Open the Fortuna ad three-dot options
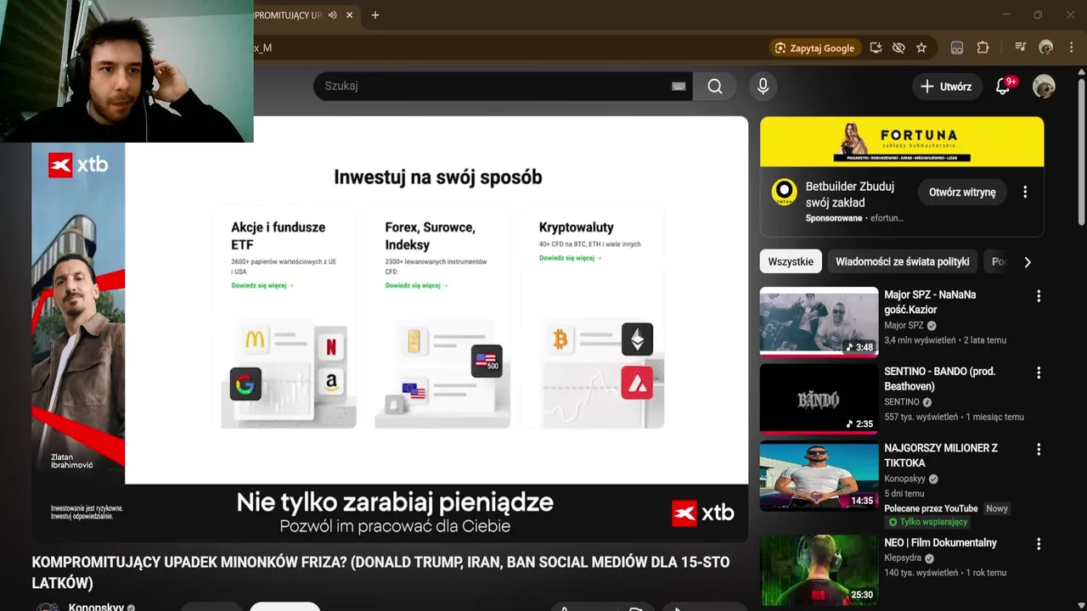Screen dimensions: 1087x611 pyautogui.click(x=1025, y=192)
